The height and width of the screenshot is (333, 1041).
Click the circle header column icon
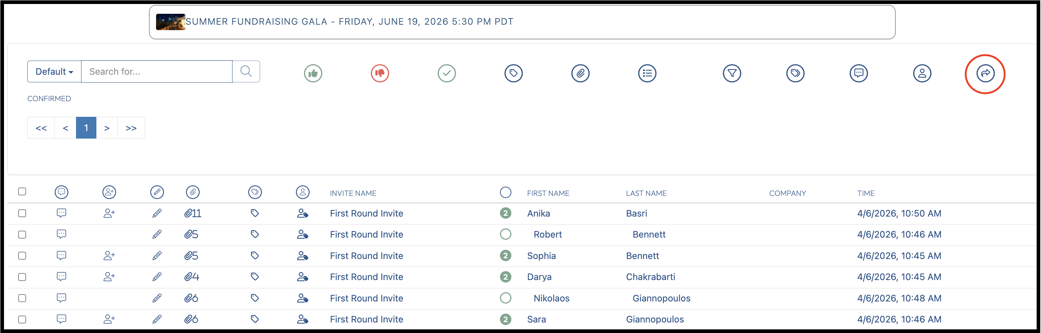tap(505, 192)
